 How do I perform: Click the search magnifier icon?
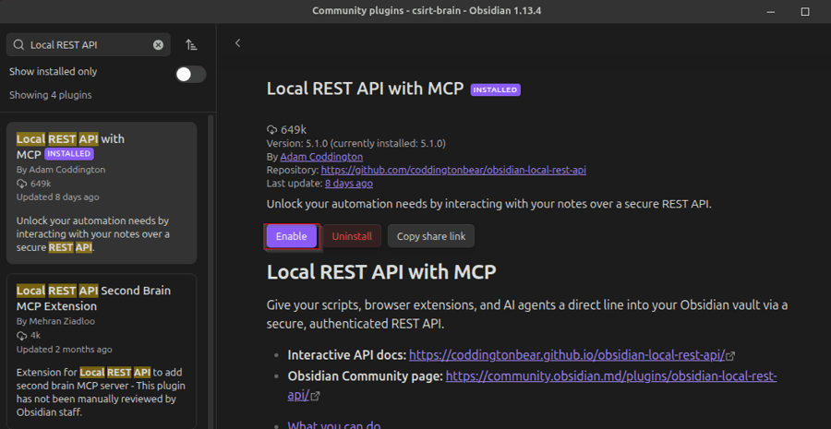coord(18,45)
